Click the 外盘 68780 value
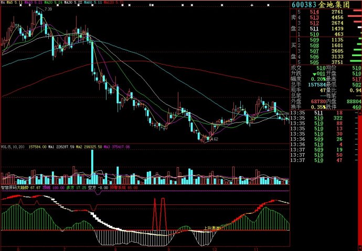This screenshot has height=251, width=362. (318, 102)
